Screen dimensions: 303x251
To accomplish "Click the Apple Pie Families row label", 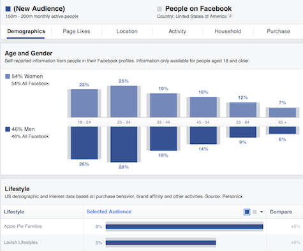I will tap(23, 226).
